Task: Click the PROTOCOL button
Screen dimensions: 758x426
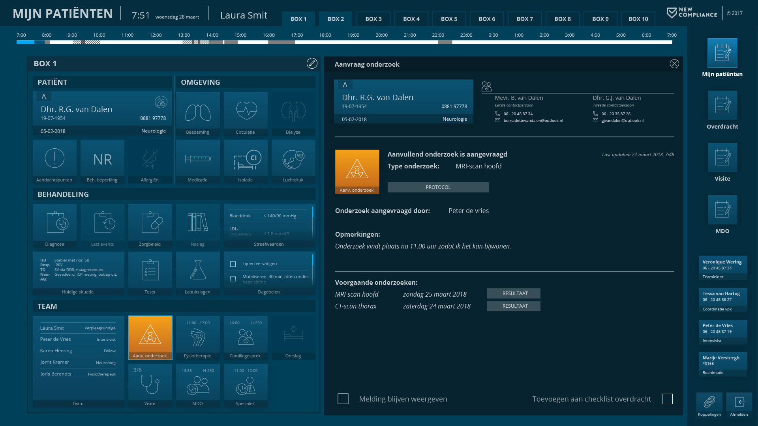Action: pos(438,187)
